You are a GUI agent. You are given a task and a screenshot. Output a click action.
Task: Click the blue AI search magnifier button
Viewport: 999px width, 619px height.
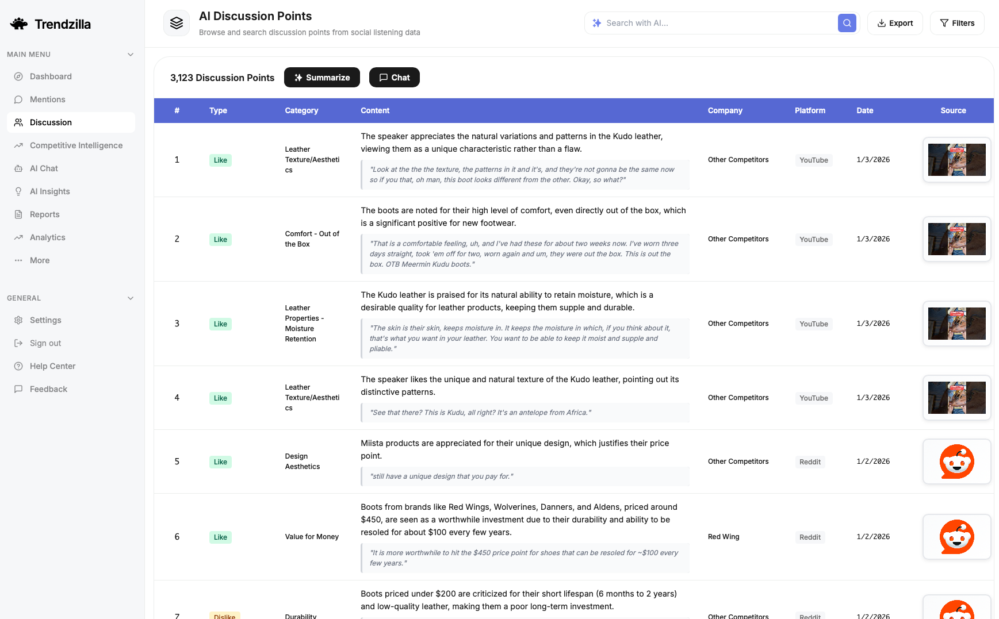[x=847, y=23]
